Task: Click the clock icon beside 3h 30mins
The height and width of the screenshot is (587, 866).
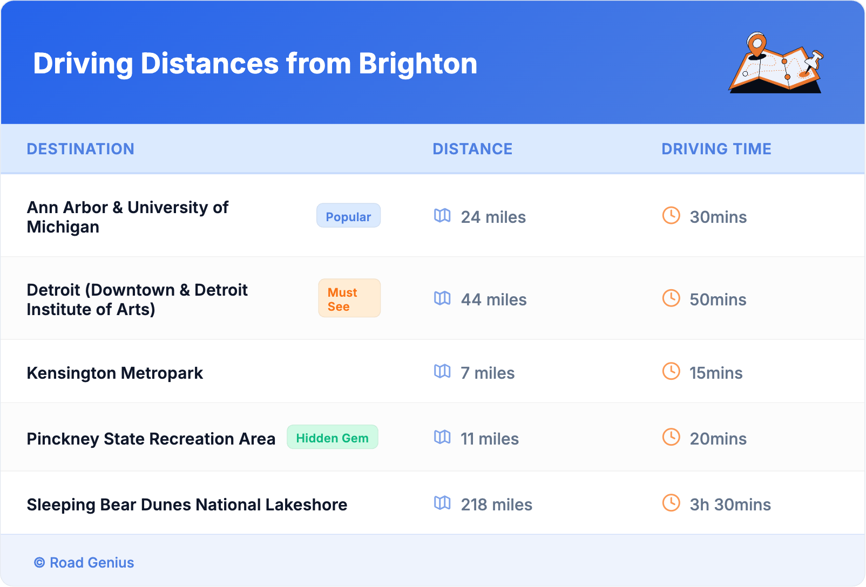Action: (671, 503)
